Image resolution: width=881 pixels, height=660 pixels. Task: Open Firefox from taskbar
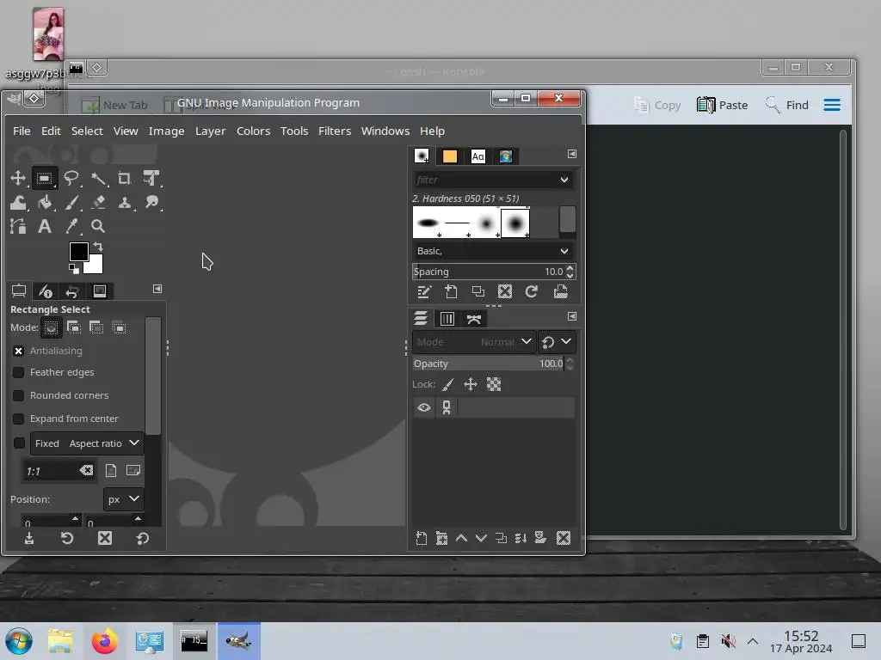[x=104, y=641]
